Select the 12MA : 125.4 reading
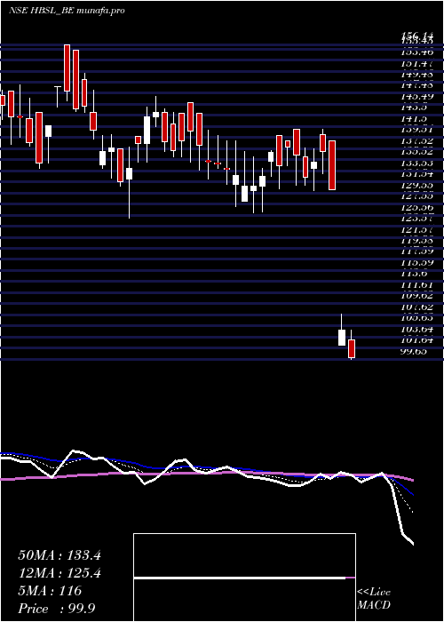The width and height of the screenshot is (444, 622). pos(59,573)
